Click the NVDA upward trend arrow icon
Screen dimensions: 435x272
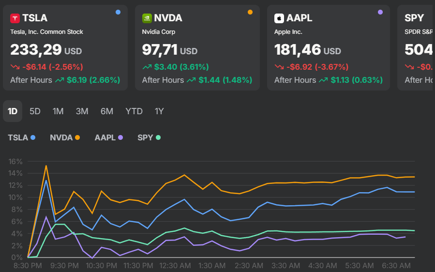coord(147,67)
